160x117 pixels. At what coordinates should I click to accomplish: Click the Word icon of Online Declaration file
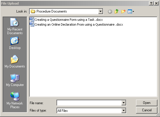click(x=32, y=24)
